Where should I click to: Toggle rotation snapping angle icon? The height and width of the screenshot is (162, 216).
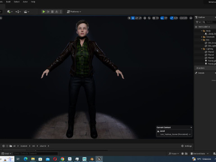tap(162, 18)
